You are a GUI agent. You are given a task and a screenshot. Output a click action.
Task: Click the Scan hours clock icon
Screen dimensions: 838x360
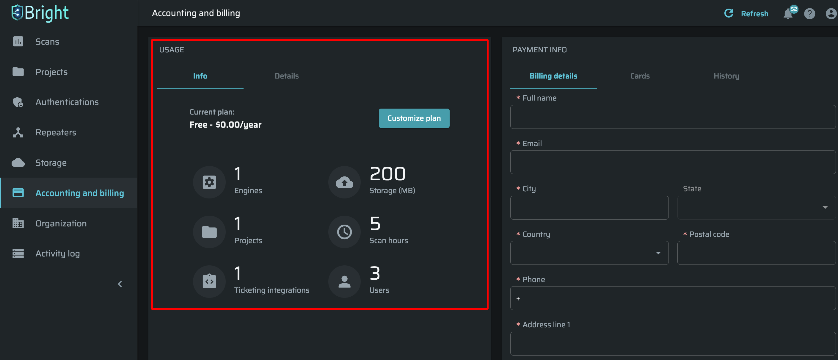(x=344, y=232)
